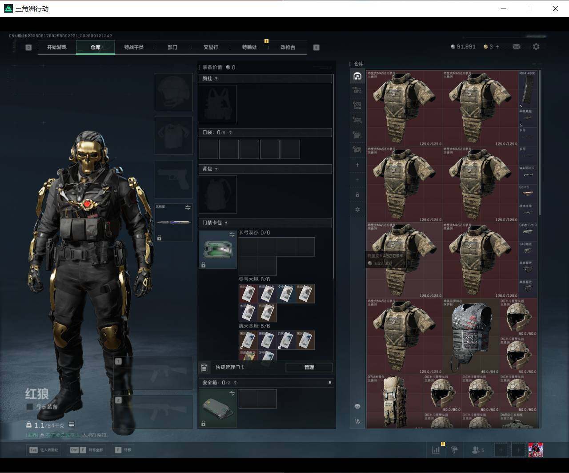Image resolution: width=569 pixels, height=473 pixels.
Task: Open the mail envelope icon
Action: [x=517, y=47]
